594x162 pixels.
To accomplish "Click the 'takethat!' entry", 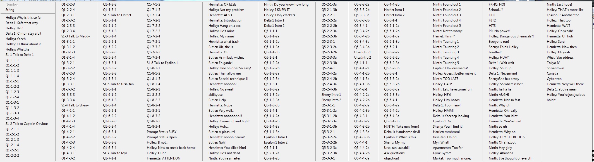I will click(x=495, y=52).
